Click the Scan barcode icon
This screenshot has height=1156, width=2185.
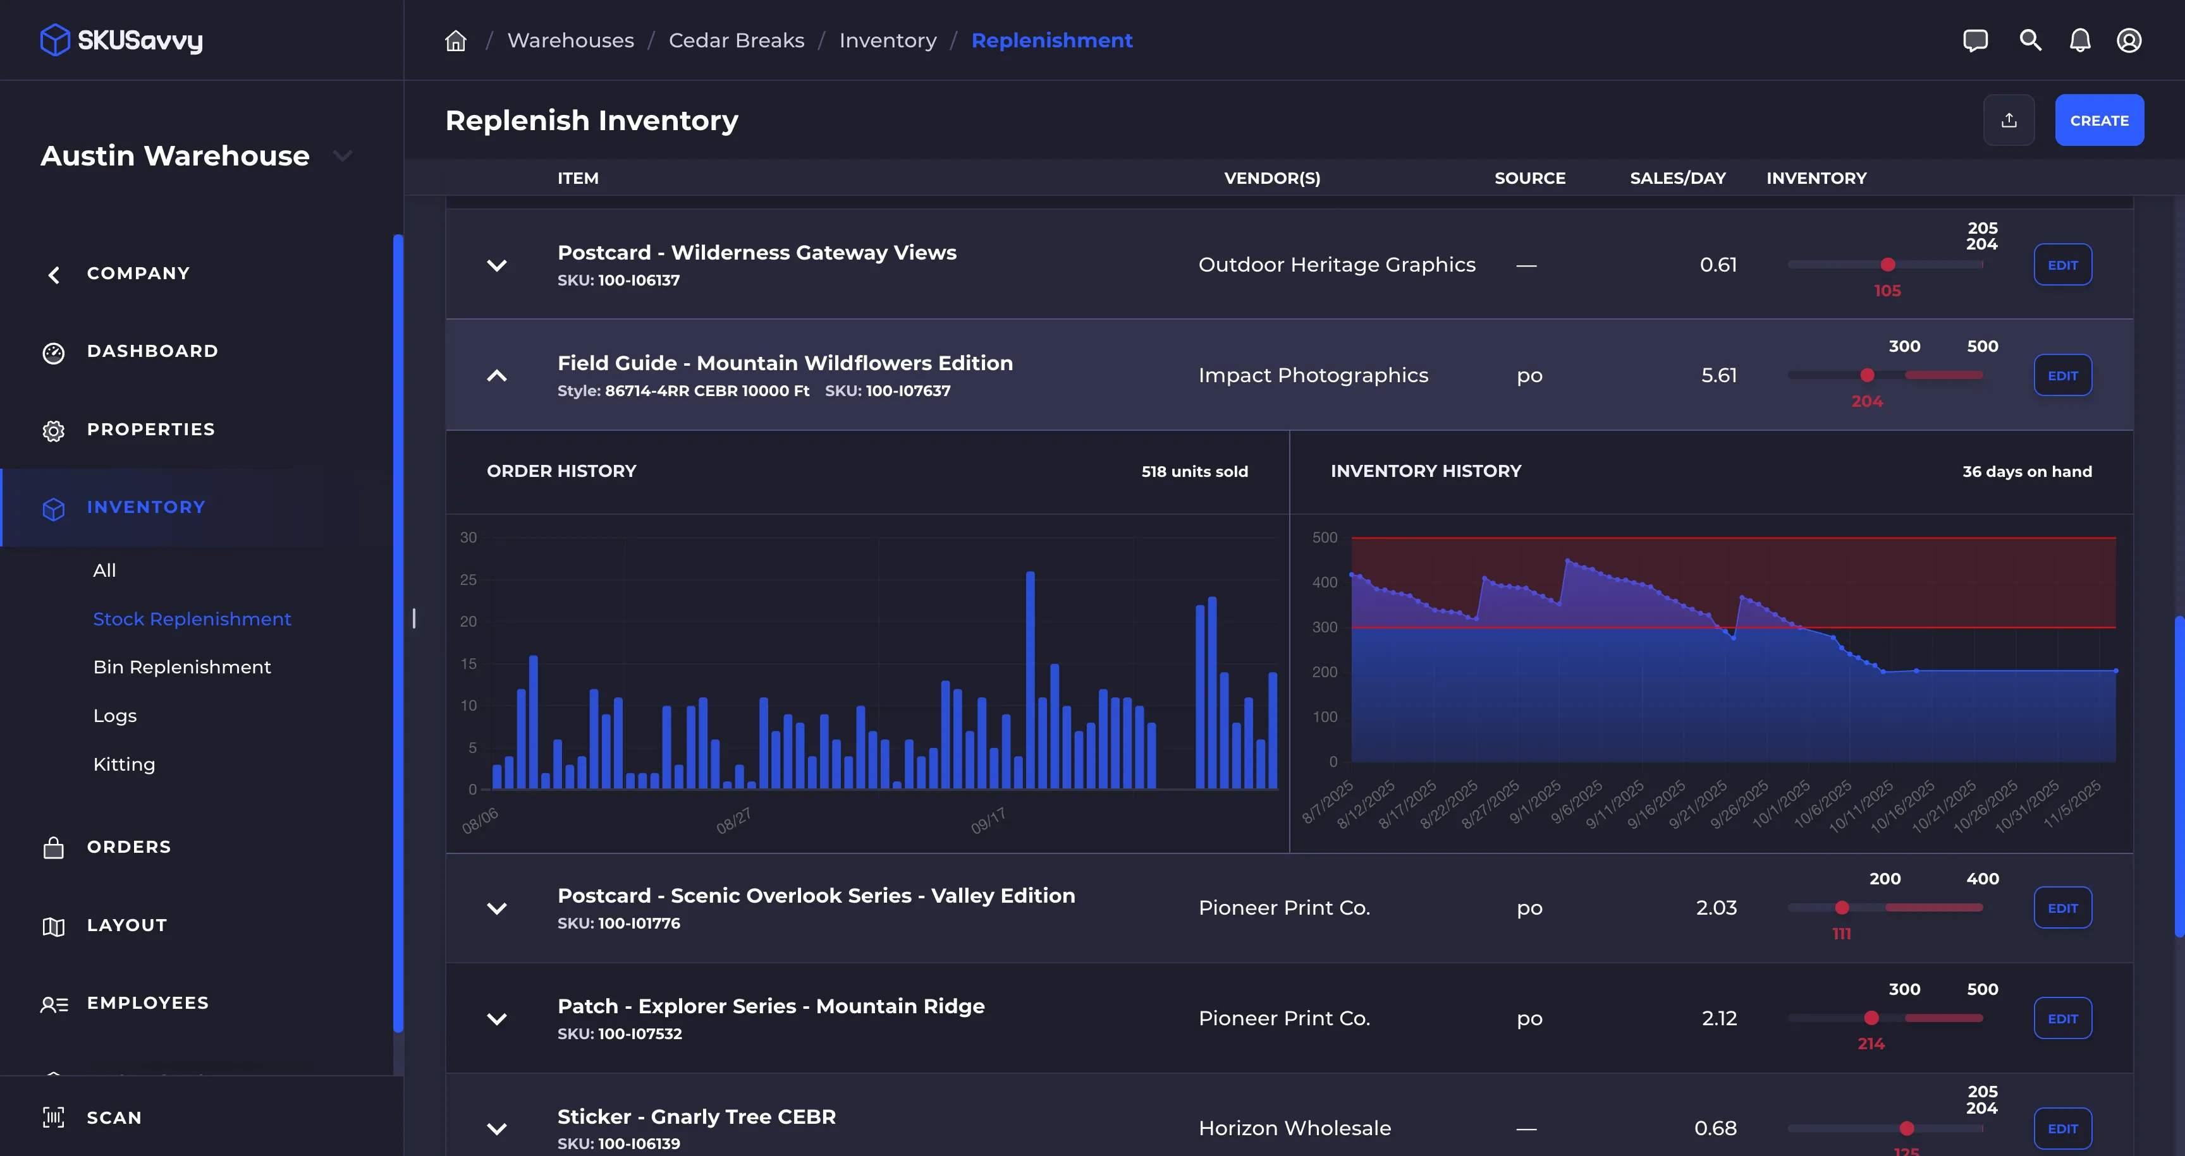point(54,1117)
